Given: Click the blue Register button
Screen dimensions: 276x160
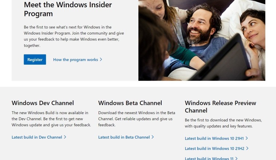Looking at the screenshot, I should click(35, 60).
